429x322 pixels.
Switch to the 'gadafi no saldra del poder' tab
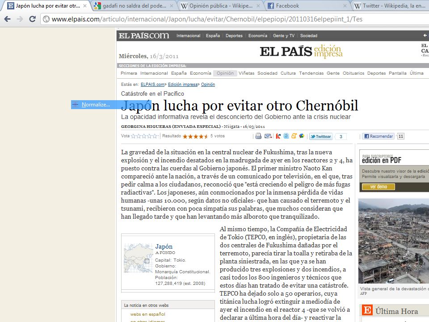click(x=135, y=6)
